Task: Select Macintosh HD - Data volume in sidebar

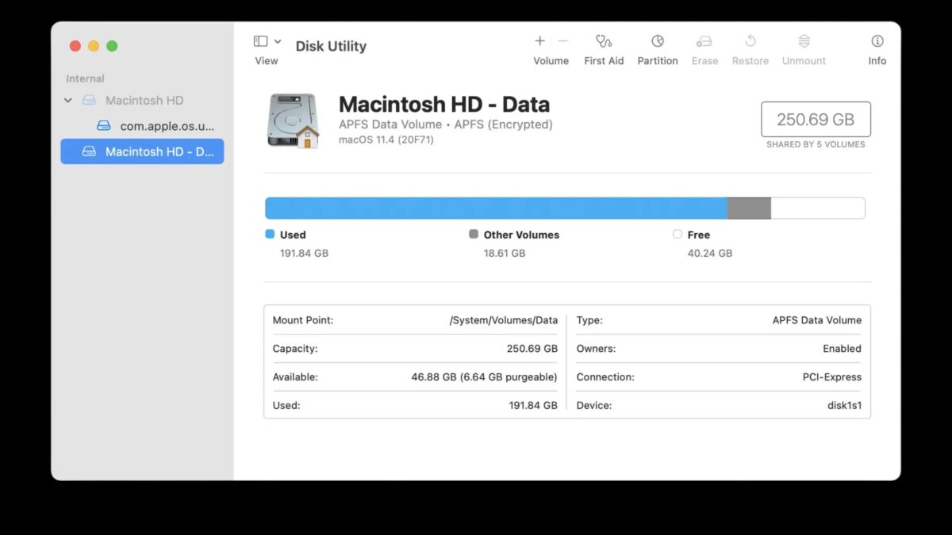Action: (x=159, y=151)
